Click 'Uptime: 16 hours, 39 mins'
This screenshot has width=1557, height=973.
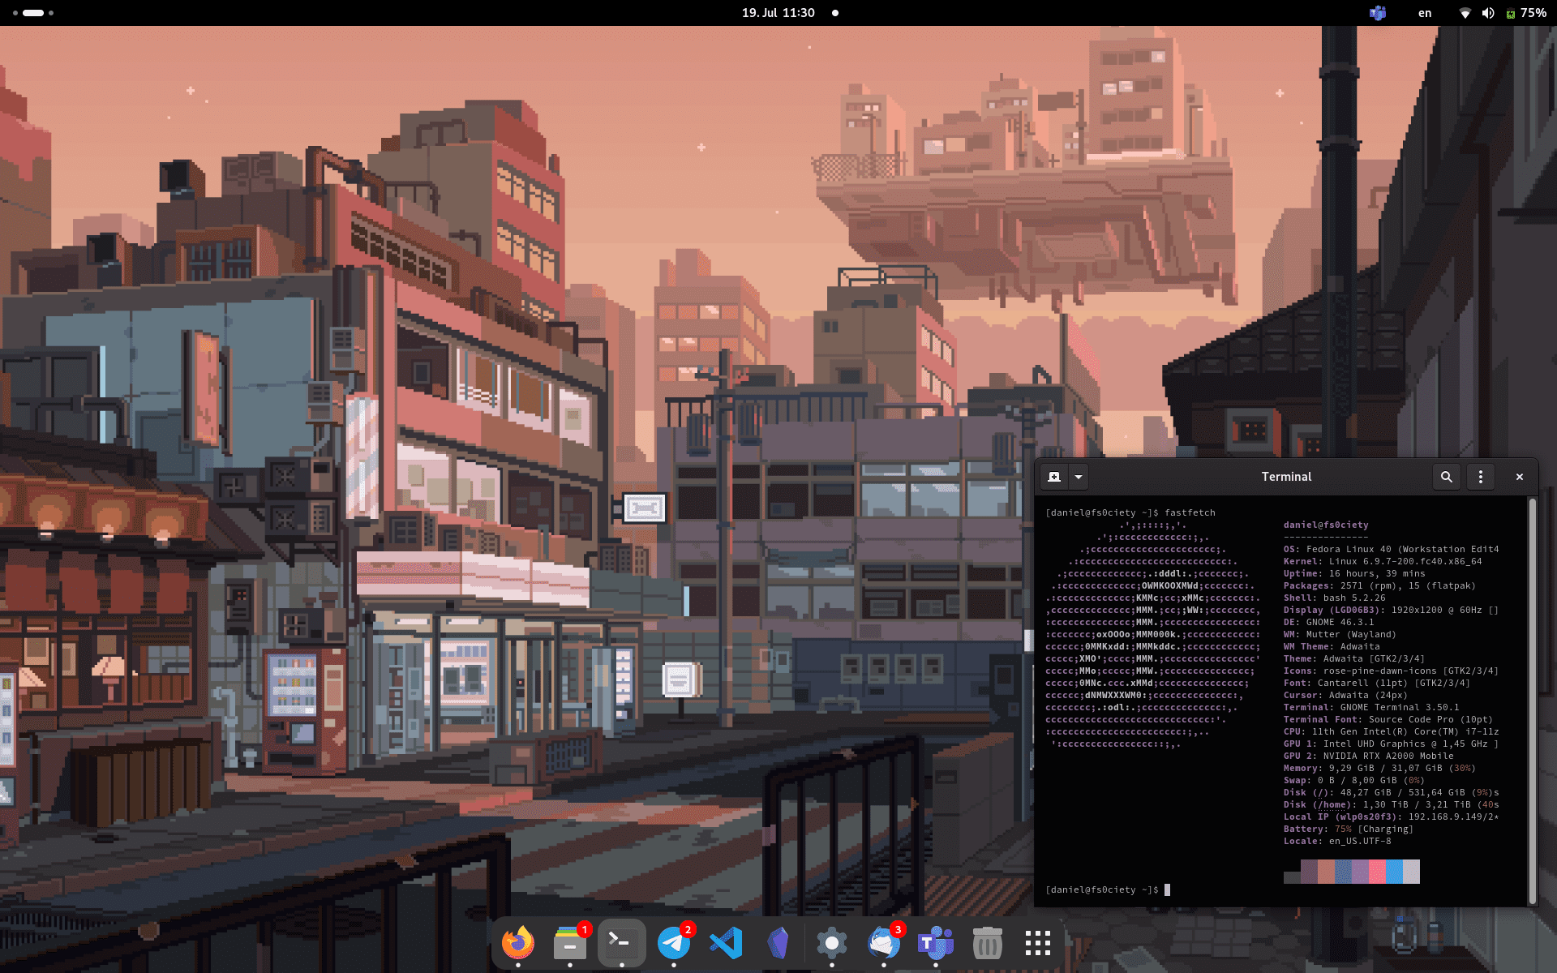1354,573
